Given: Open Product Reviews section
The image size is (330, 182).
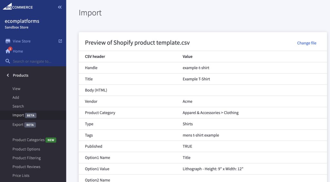Looking at the screenshot, I should pyautogui.click(x=26, y=167).
